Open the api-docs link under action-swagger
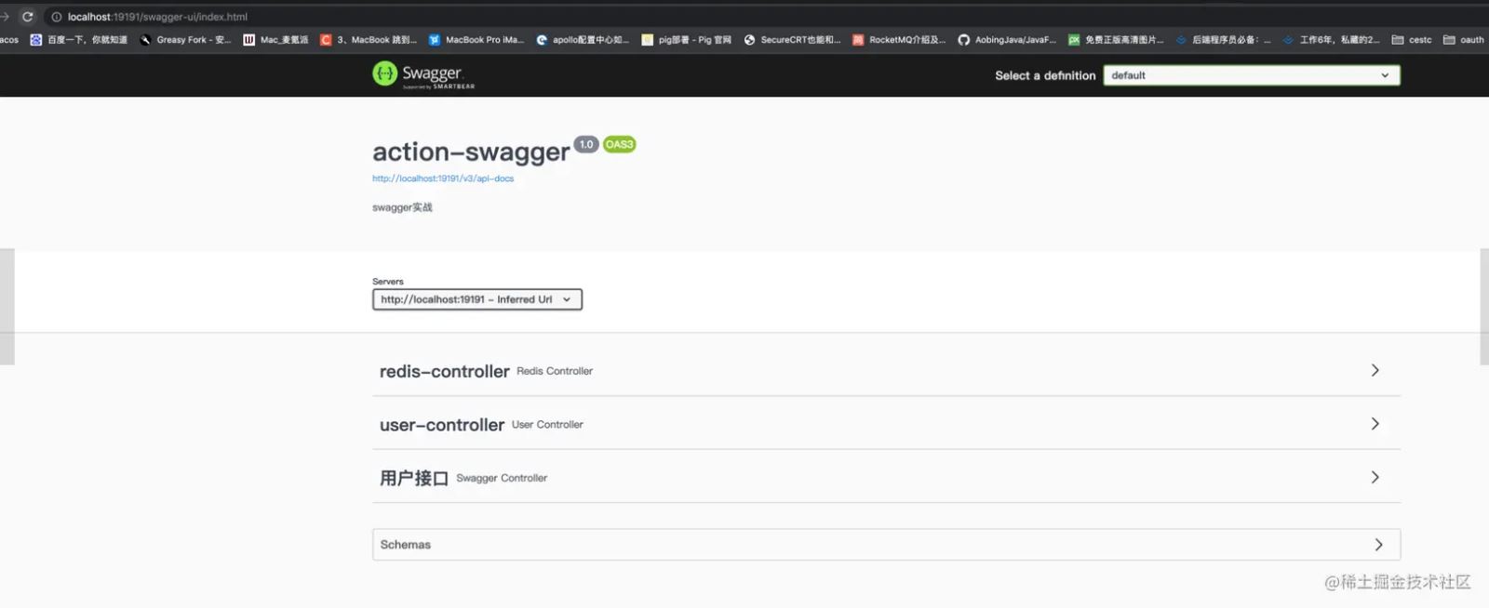The image size is (1489, 608). (x=443, y=178)
